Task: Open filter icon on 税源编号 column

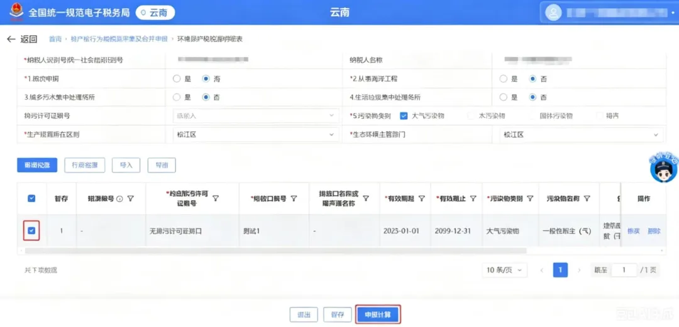Action: point(130,198)
